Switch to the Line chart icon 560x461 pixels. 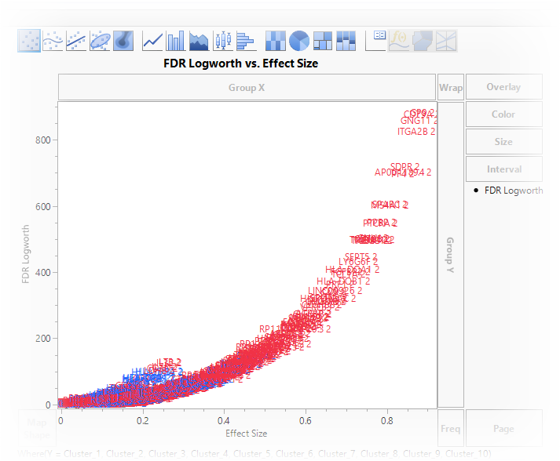click(x=152, y=40)
